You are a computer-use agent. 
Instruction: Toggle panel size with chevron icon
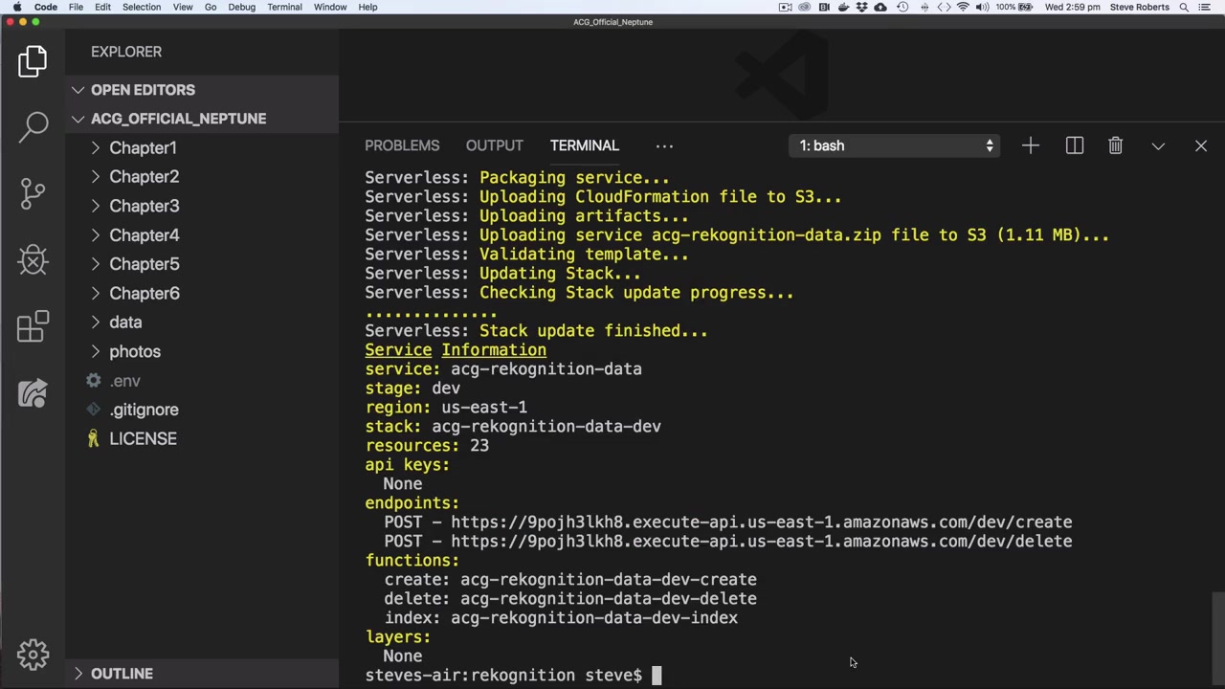point(1158,145)
